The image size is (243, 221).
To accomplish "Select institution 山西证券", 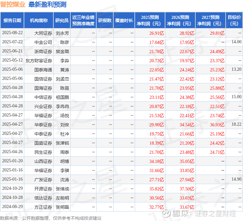I will coord(43,161).
